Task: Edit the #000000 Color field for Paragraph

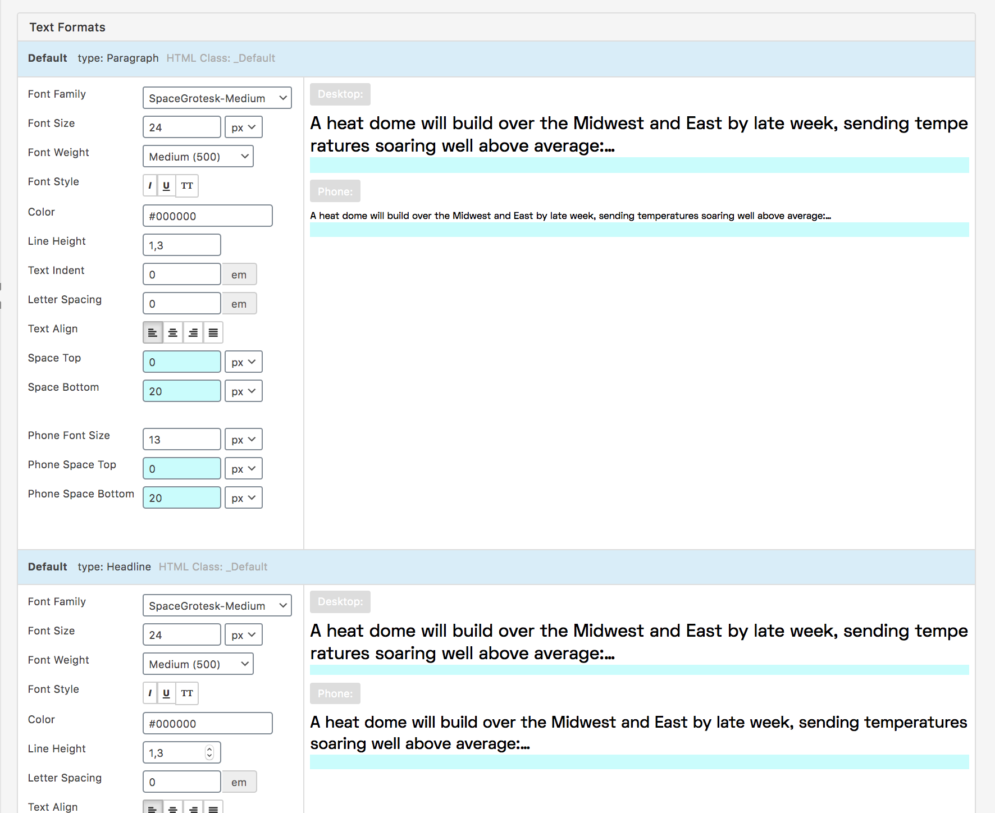Action: coord(207,216)
